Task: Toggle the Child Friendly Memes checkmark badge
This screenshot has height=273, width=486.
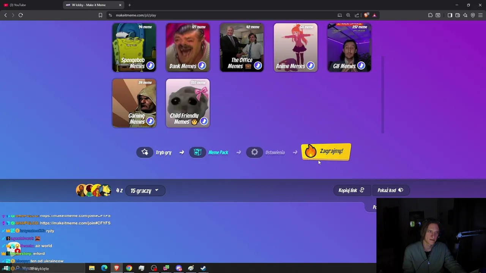Action: [x=204, y=121]
